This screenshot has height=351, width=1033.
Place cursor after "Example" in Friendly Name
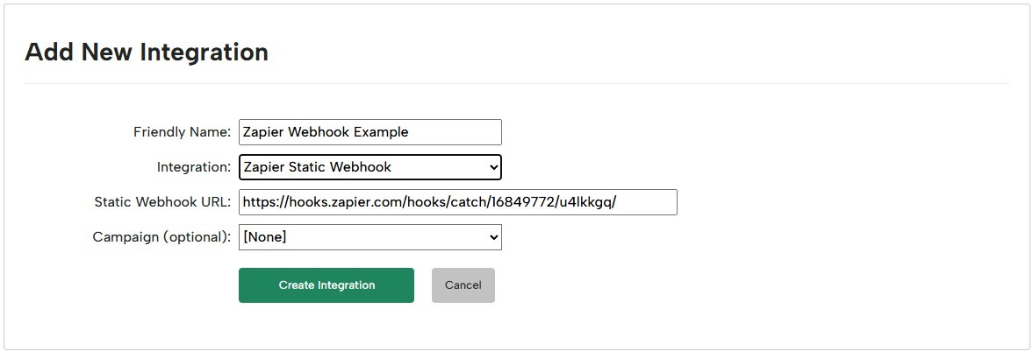(x=410, y=132)
